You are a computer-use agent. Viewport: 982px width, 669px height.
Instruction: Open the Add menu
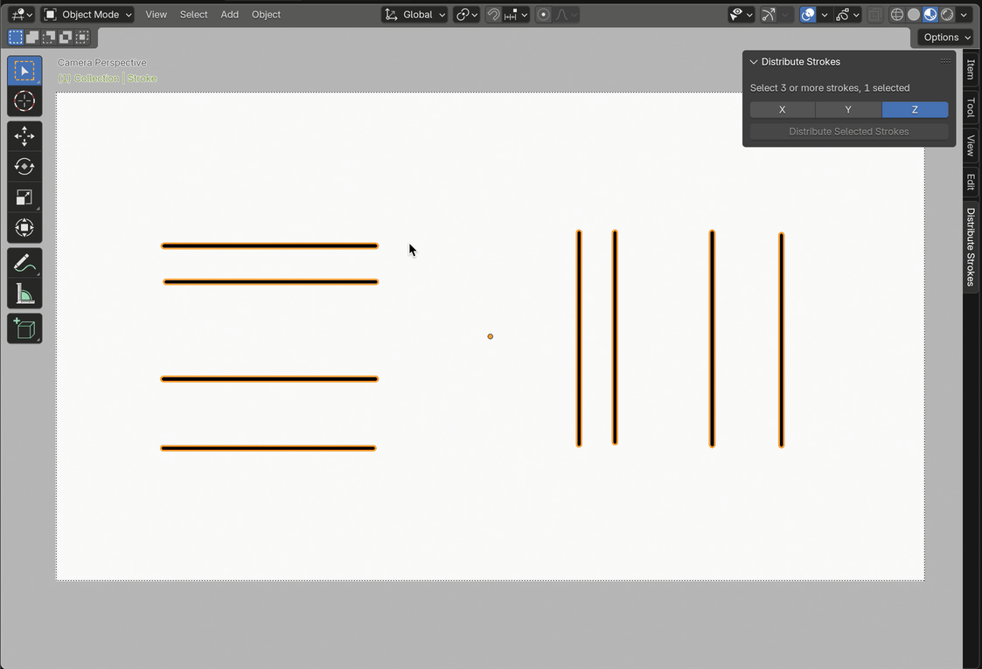click(229, 15)
